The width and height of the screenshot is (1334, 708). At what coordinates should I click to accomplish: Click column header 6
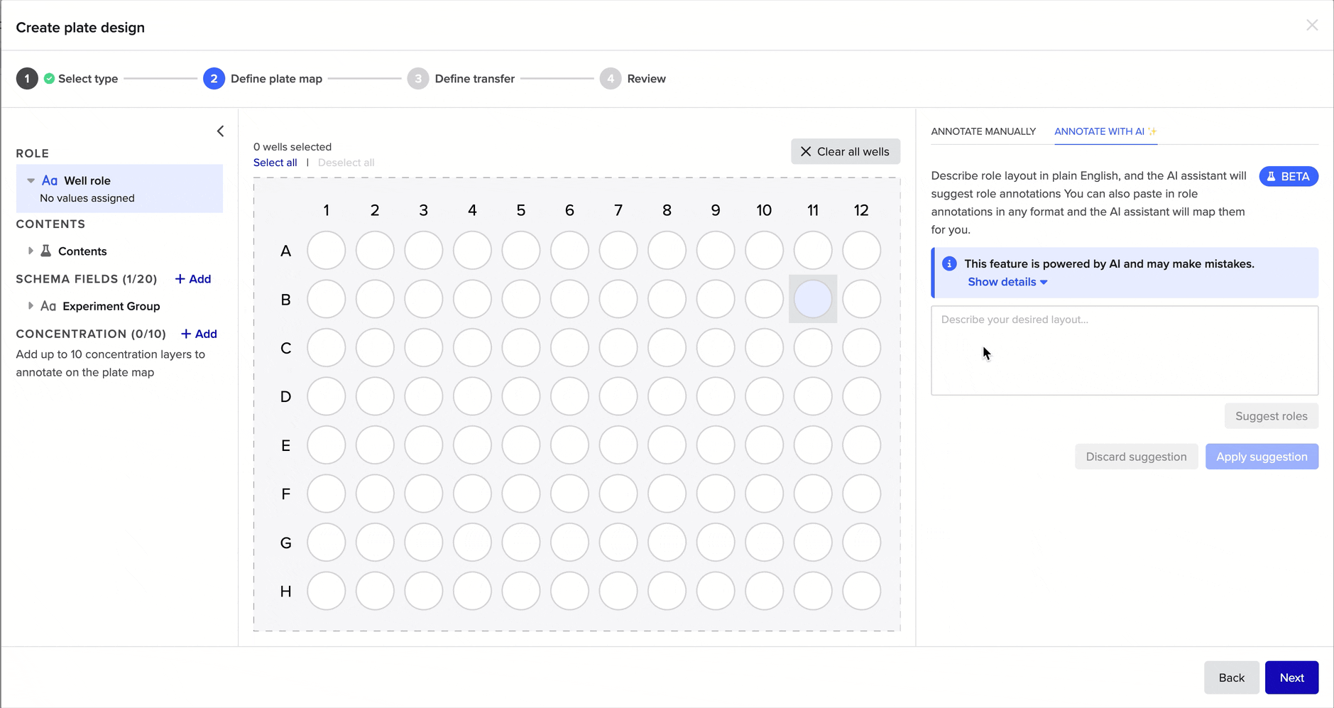[569, 210]
